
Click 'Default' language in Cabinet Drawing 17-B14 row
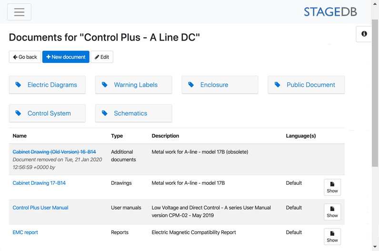294,183
